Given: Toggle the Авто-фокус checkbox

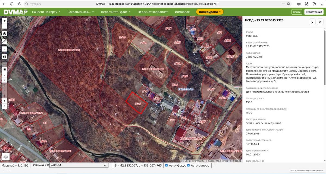Looking at the screenshot, I should [x=167, y=165].
